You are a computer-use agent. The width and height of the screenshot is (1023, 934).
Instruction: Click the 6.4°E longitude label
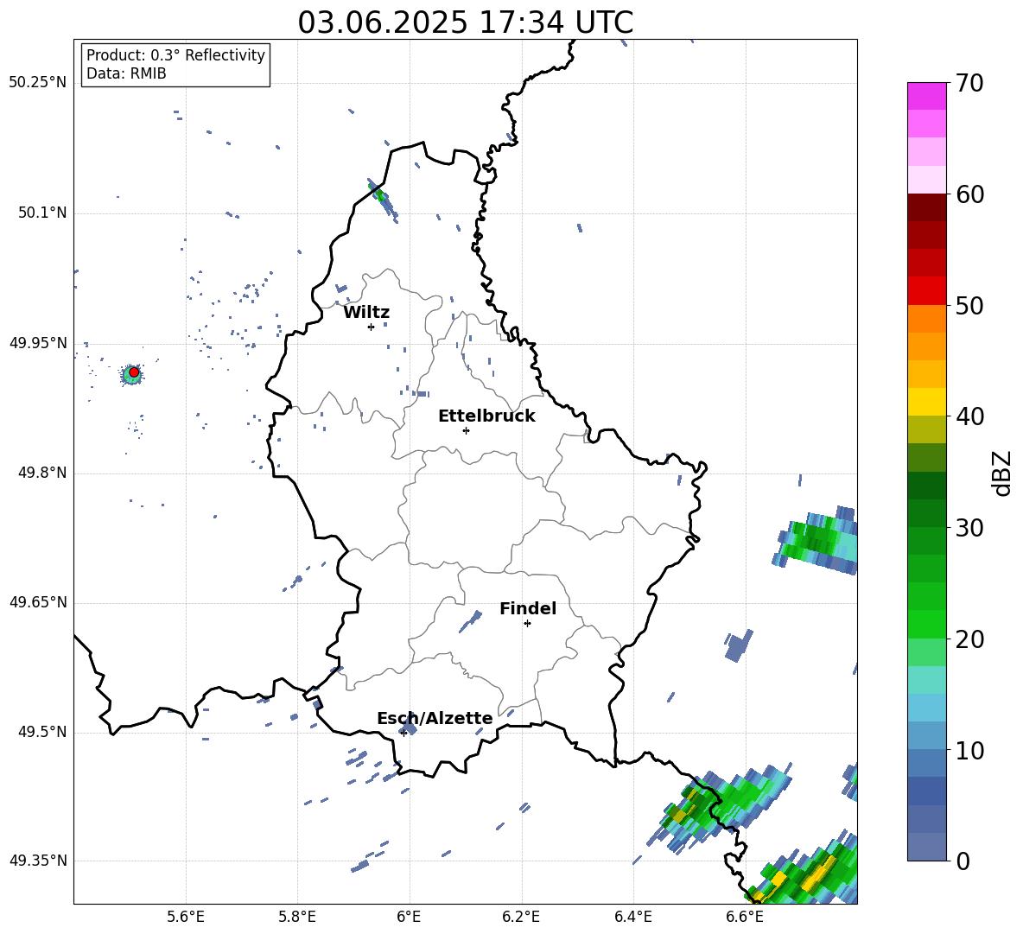(632, 918)
